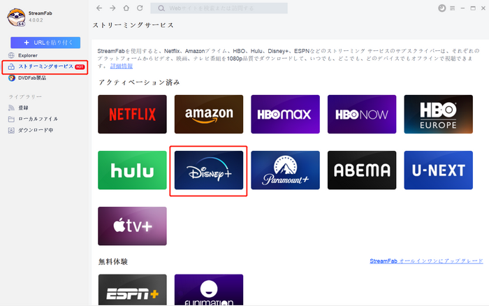Click the StreamFab sloth logo

pos(16,17)
